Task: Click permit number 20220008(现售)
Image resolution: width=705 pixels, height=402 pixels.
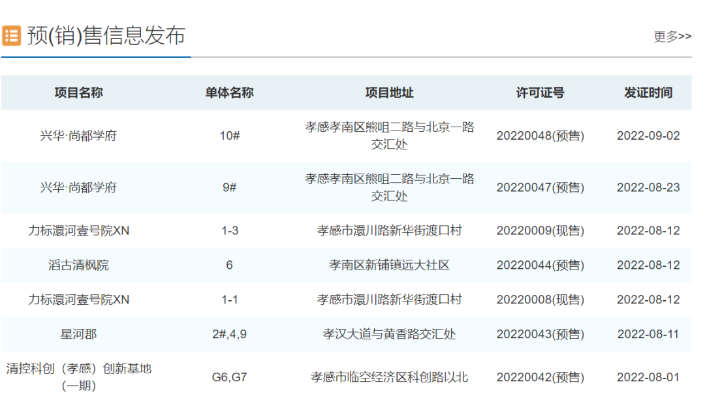Action: (x=540, y=300)
